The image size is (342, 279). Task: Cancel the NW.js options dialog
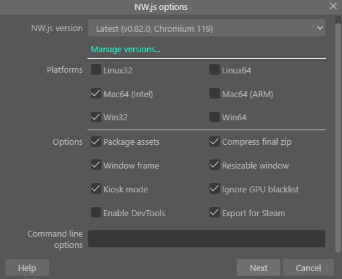click(x=308, y=268)
